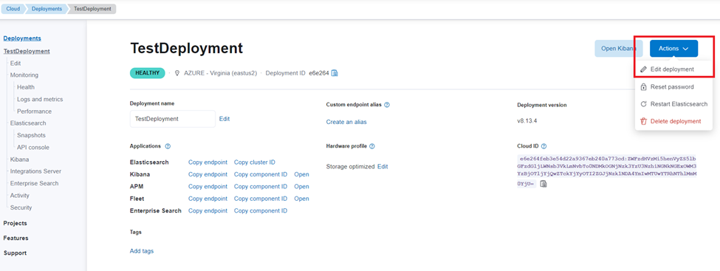
Task: Open Kibana in the sidebar
Action: [x=20, y=159]
